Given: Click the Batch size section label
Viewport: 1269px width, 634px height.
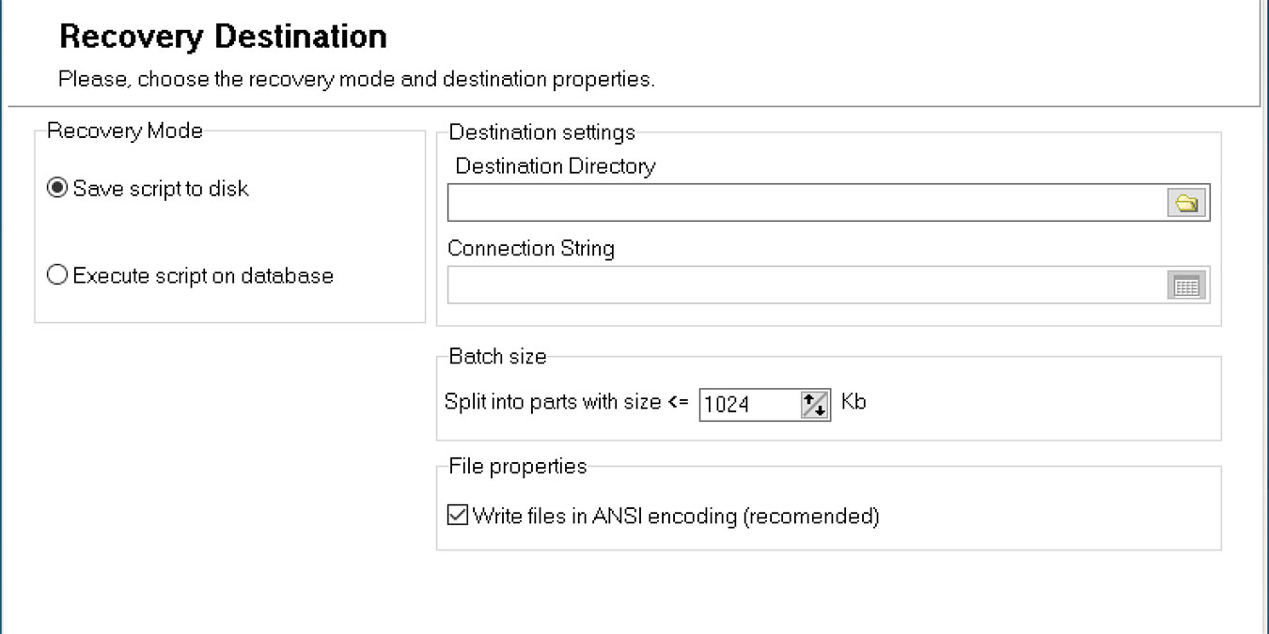Looking at the screenshot, I should (x=495, y=355).
